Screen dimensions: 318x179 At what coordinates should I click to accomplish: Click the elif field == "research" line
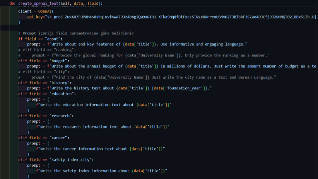pyautogui.click(x=46, y=116)
